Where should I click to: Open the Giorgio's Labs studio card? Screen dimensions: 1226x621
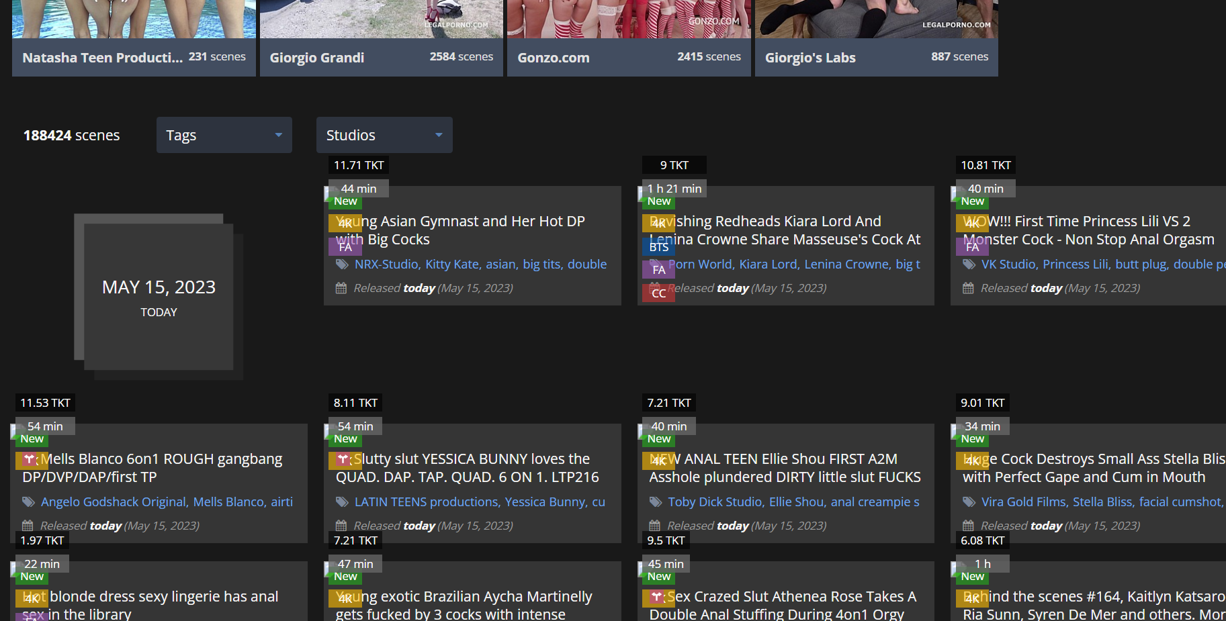[x=876, y=57]
